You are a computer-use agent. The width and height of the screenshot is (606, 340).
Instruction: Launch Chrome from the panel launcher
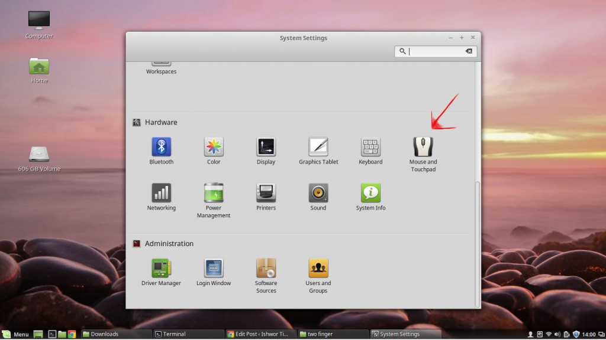[72, 334]
